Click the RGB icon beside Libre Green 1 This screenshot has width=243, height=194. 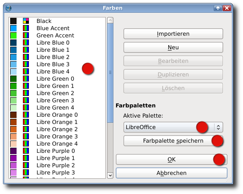coord(26,86)
